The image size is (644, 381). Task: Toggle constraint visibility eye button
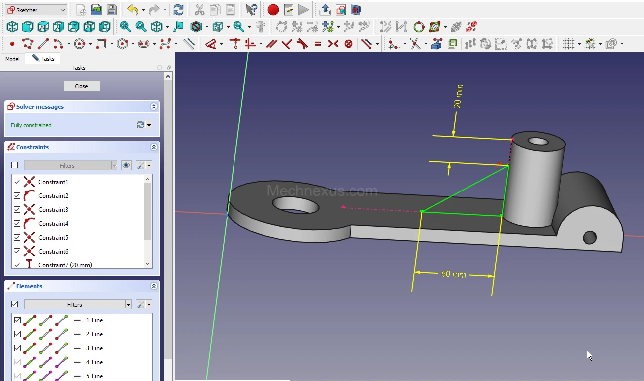[126, 166]
